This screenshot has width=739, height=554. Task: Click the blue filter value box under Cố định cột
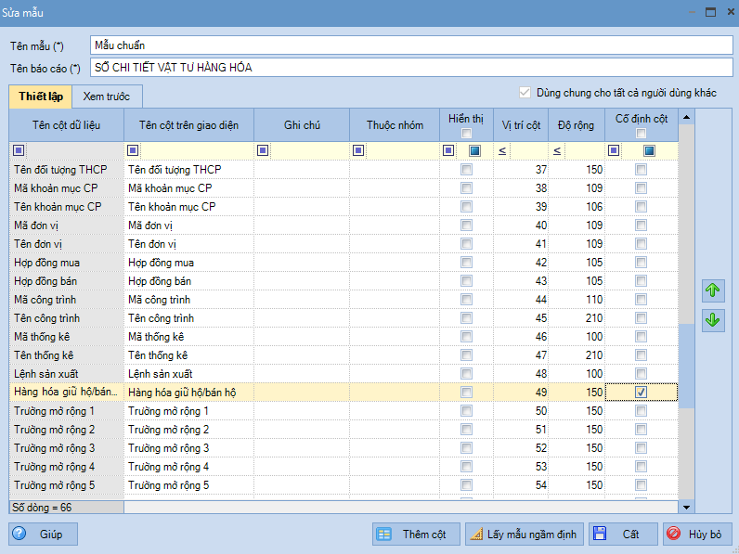[x=649, y=150]
